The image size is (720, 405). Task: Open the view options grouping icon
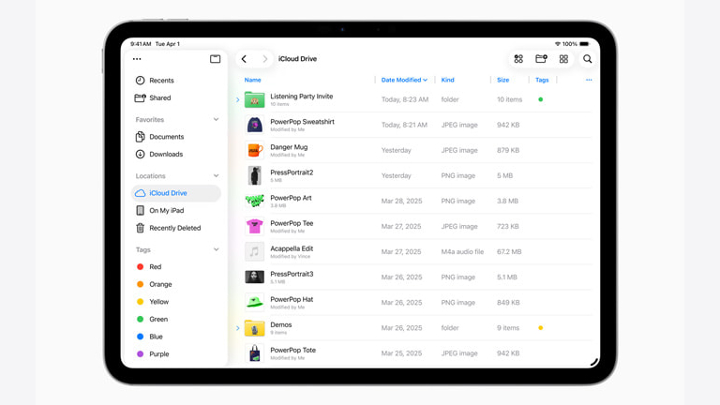click(518, 59)
